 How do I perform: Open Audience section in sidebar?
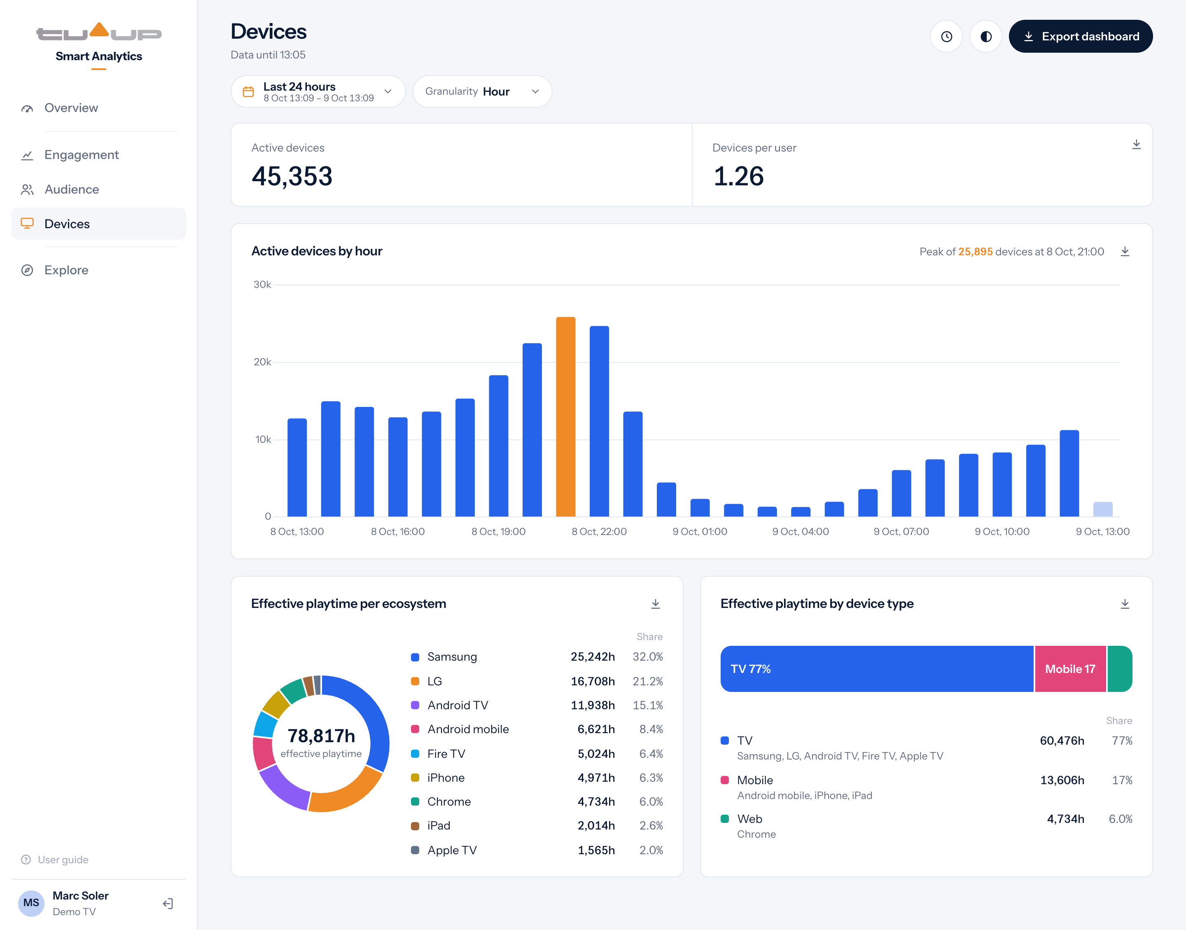pos(98,189)
